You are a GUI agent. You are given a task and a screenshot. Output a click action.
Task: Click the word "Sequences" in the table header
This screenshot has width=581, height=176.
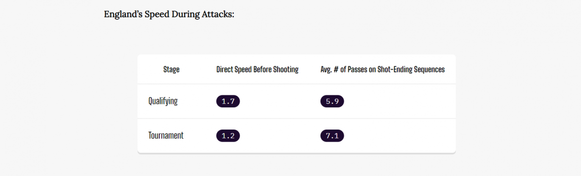coord(430,70)
